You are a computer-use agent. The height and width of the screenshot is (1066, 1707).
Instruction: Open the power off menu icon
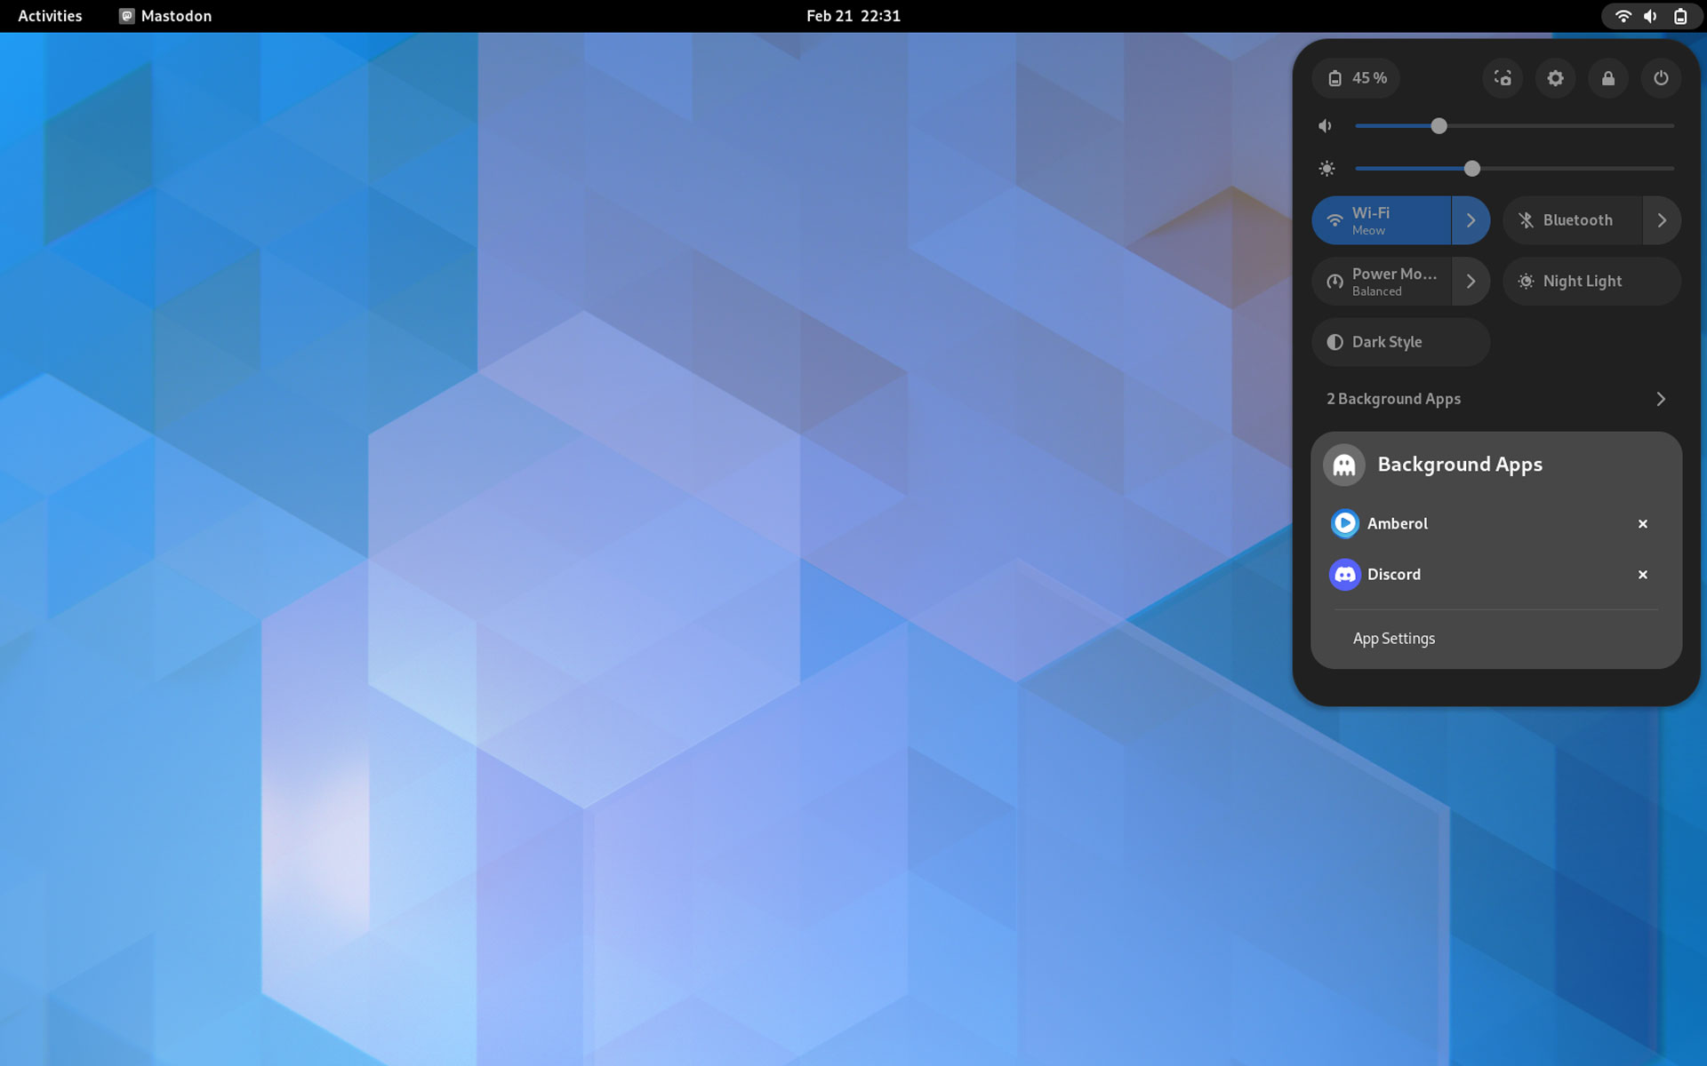click(x=1661, y=78)
